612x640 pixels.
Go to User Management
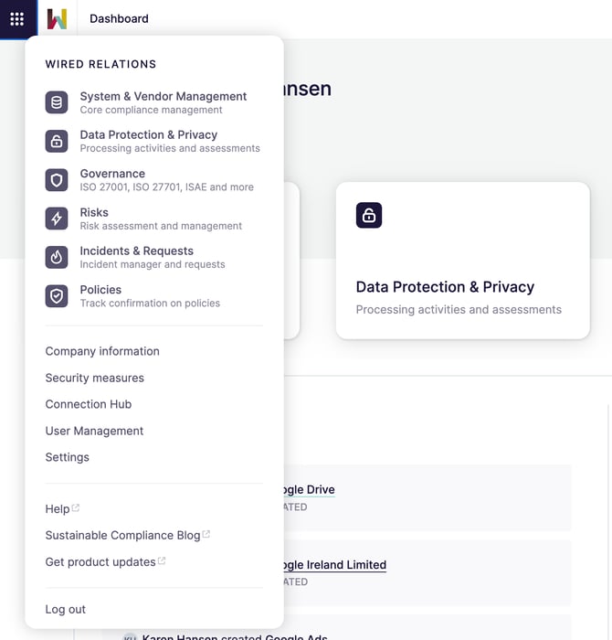95,431
